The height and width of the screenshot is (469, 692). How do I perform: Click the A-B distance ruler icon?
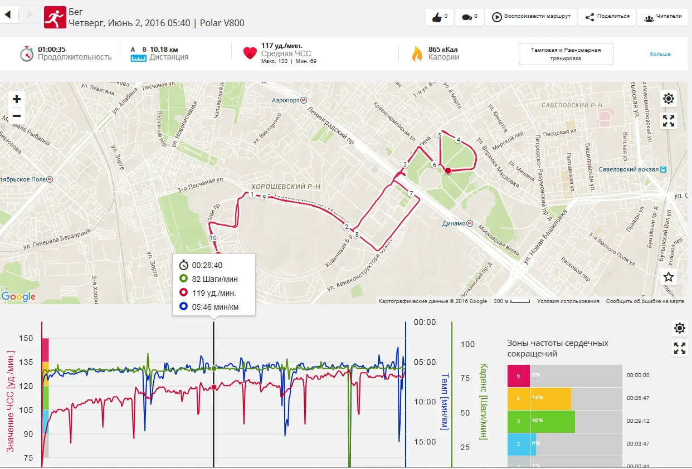pos(138,54)
